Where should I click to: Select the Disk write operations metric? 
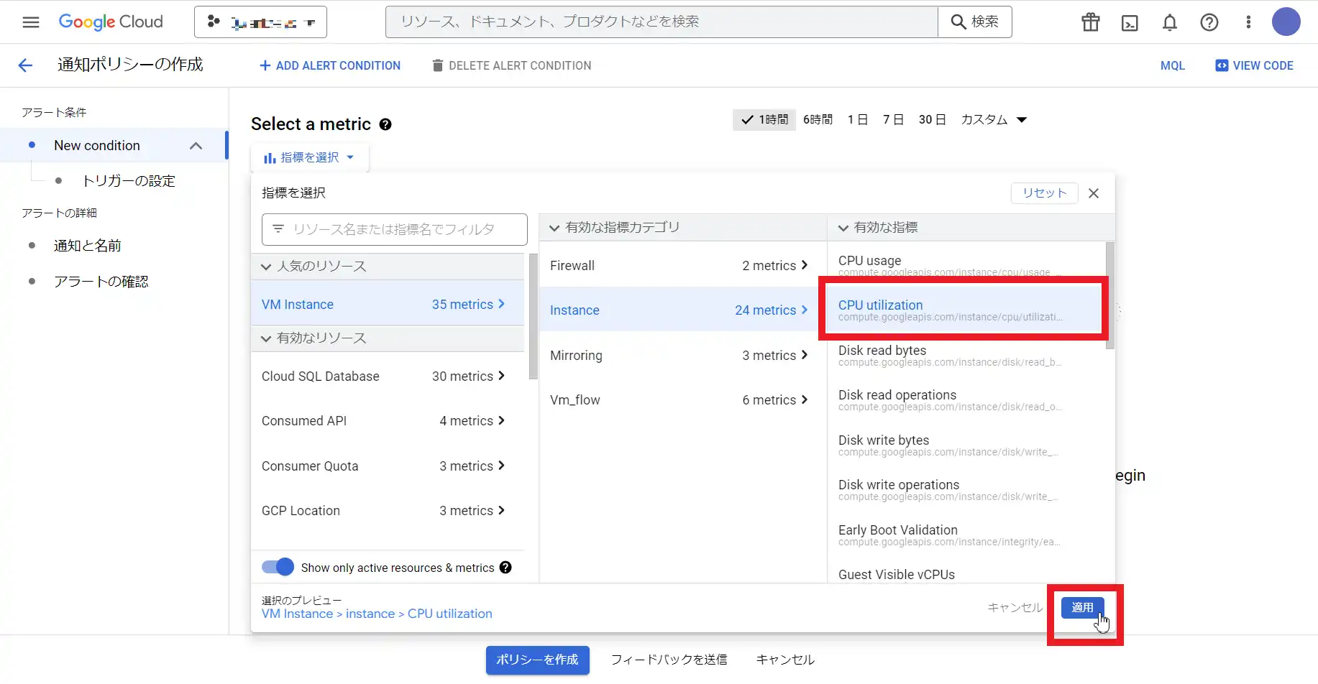pos(966,490)
